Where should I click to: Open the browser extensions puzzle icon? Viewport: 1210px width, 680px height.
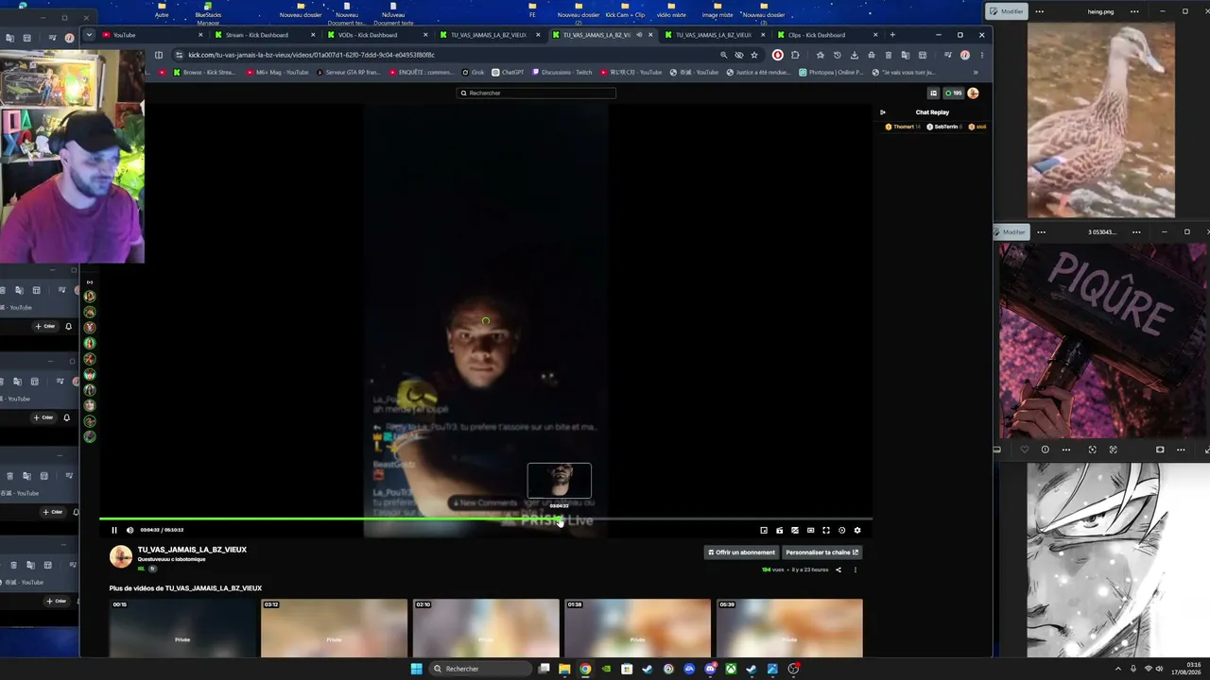(x=795, y=55)
